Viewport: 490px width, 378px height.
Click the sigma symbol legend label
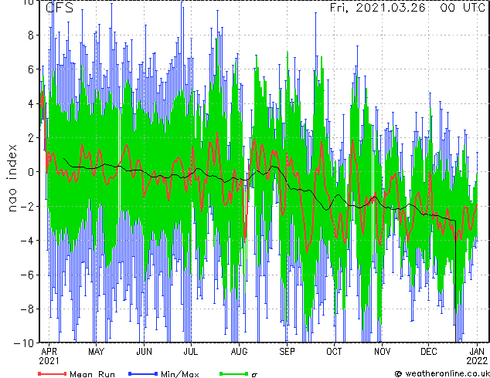pos(254,374)
